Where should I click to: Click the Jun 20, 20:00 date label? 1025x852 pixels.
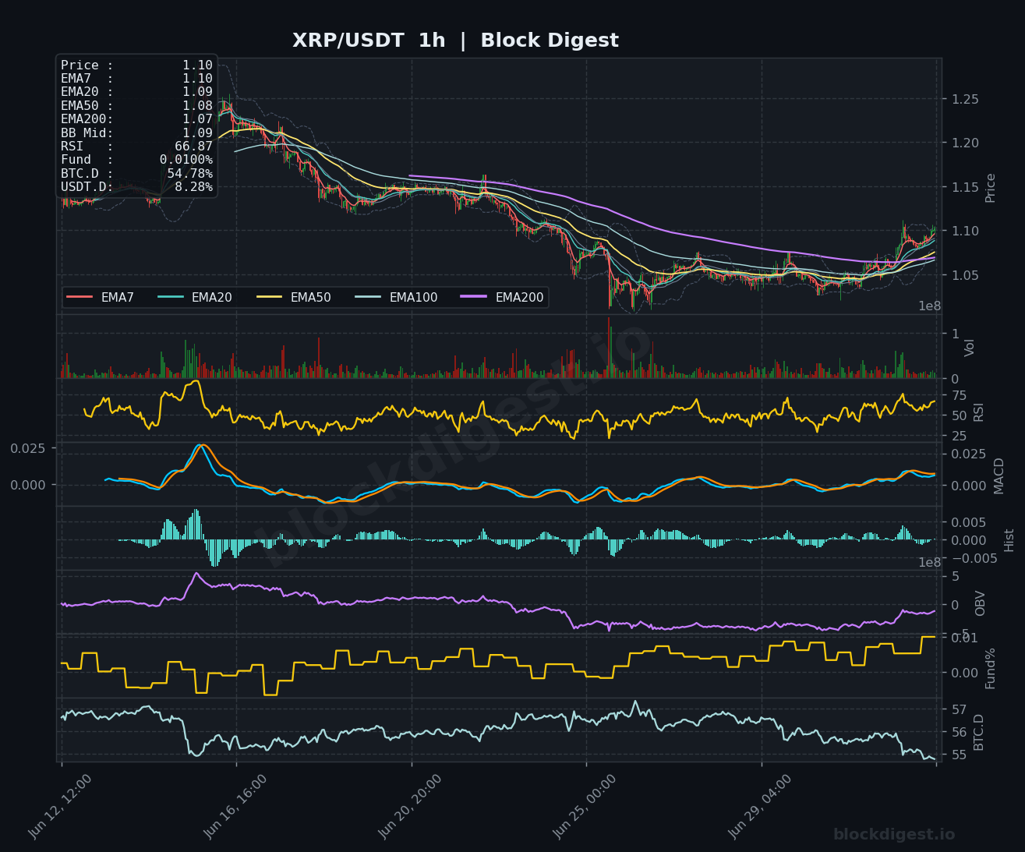[x=410, y=806]
